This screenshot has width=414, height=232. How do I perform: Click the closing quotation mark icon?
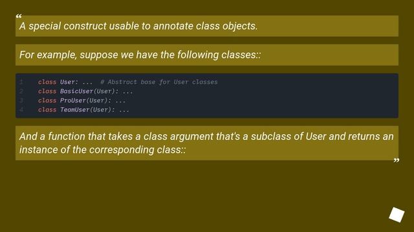tap(397, 160)
